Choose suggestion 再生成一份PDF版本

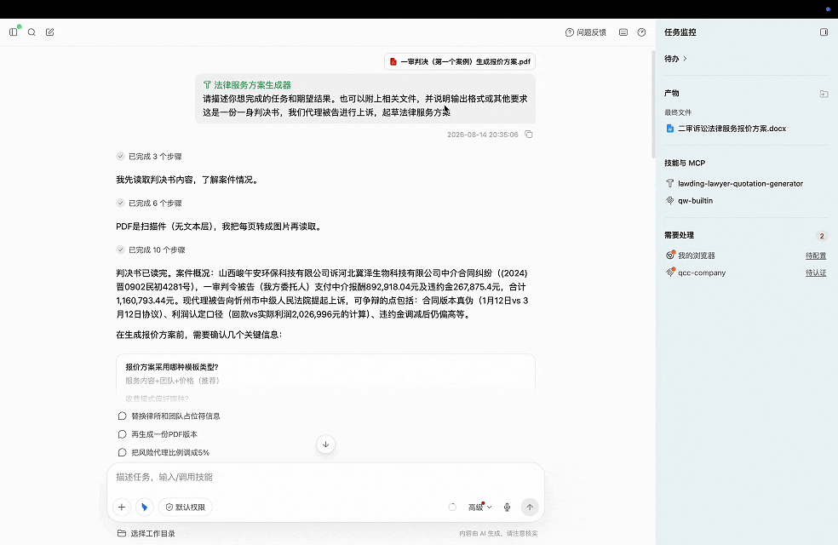tap(158, 434)
